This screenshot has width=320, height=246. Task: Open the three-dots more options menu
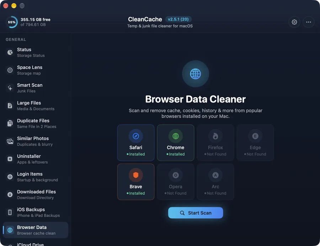coord(308,22)
